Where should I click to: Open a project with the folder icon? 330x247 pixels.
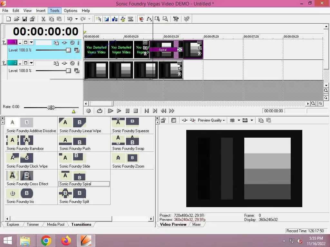[x=16, y=19]
